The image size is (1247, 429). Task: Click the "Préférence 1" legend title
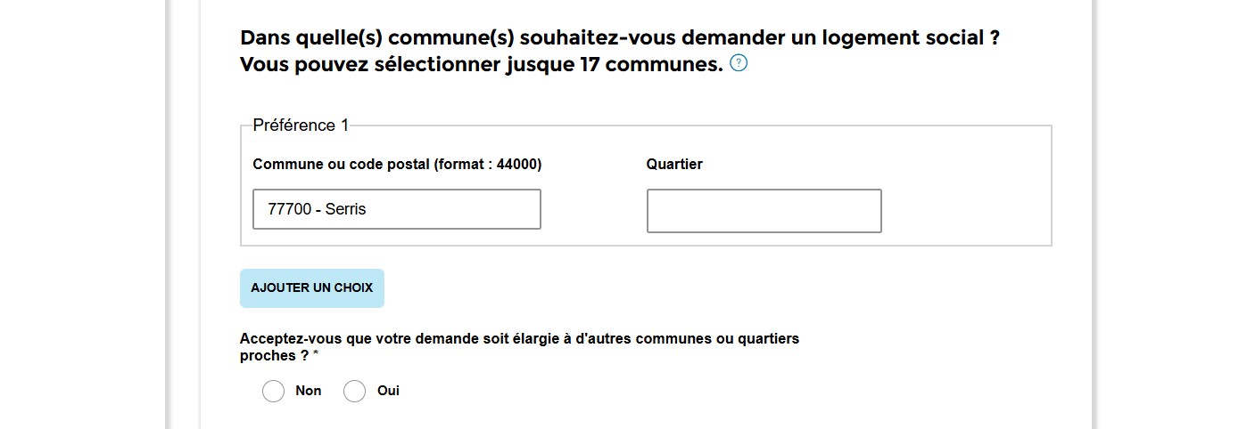point(301,125)
